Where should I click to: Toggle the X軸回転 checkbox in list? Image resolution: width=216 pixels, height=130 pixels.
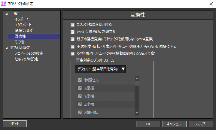click(80, 112)
